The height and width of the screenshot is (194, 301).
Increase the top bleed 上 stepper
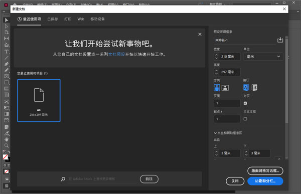pyautogui.click(x=217, y=151)
